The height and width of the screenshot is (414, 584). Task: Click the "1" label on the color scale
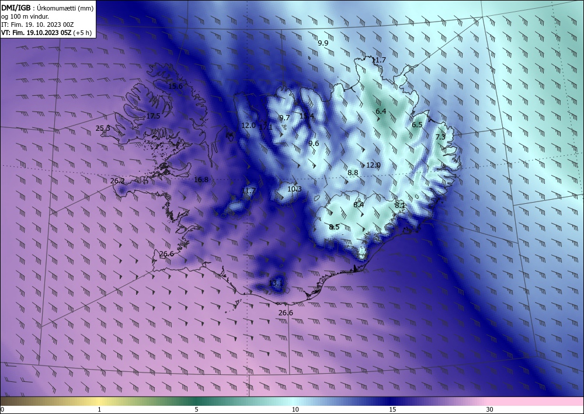click(x=99, y=409)
